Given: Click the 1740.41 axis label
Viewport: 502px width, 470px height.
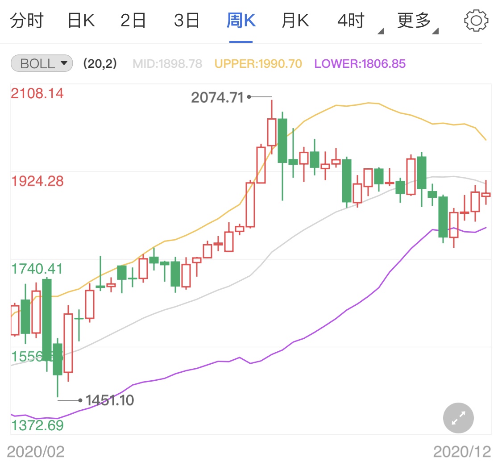Looking at the screenshot, I should pos(37,269).
